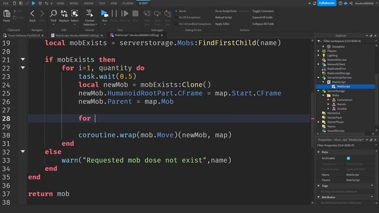
Task: Open the VIEW ribbon tab
Action: (114, 4)
